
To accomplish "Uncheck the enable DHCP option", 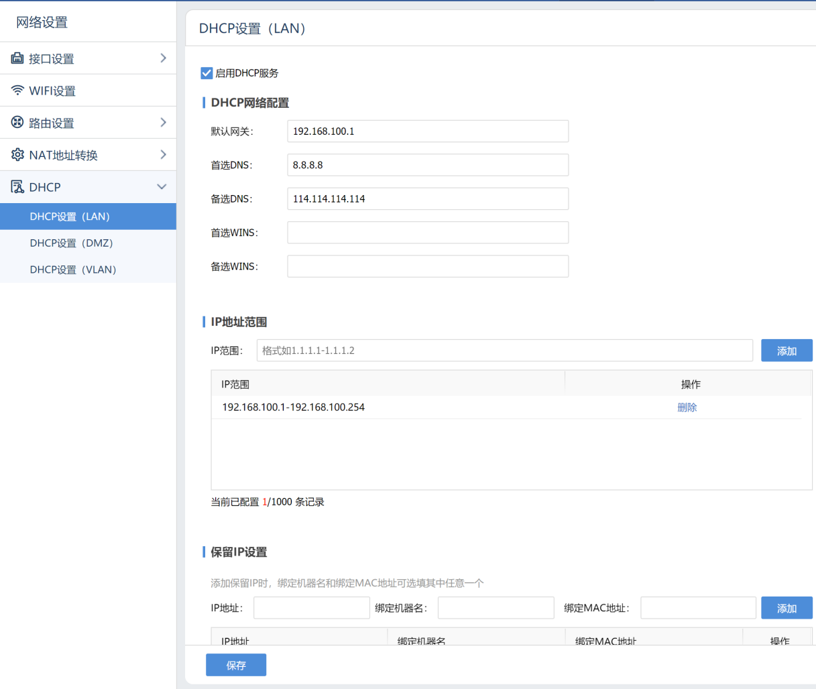I will point(207,72).
